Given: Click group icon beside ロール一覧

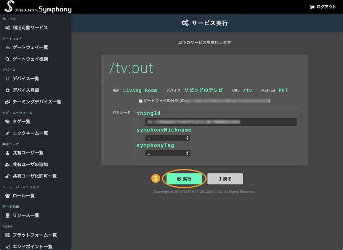Looking at the screenshot, I should point(8,196).
